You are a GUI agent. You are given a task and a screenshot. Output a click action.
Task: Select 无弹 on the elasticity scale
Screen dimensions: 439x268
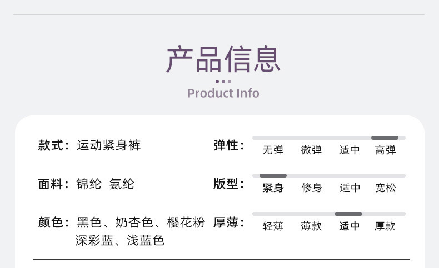click(x=273, y=150)
